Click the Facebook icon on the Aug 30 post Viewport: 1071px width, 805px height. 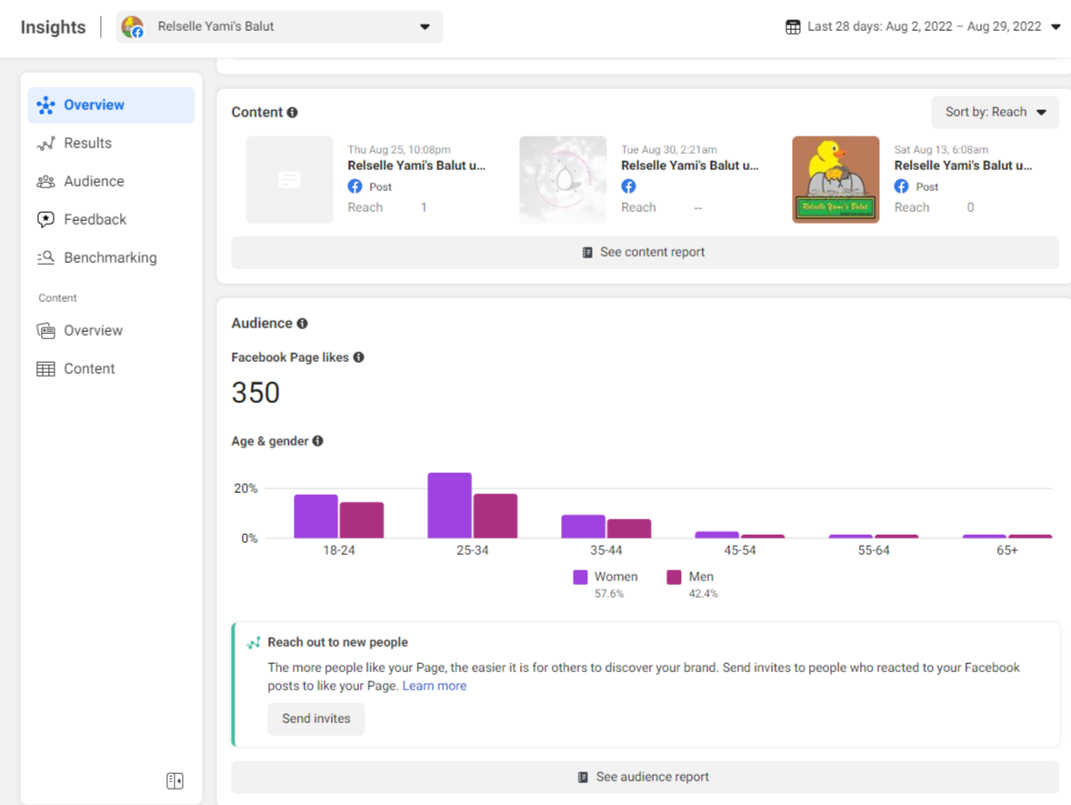(628, 186)
